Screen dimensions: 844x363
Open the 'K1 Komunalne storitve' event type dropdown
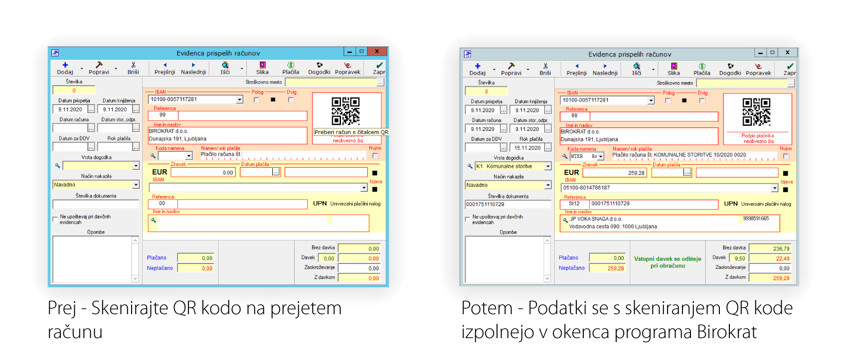[548, 166]
